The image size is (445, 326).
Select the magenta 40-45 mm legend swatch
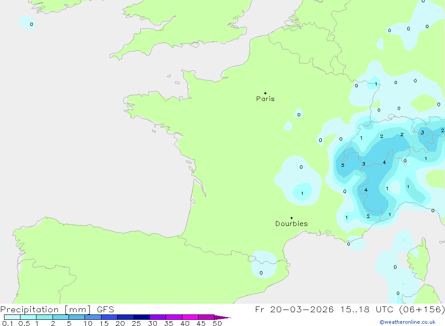(x=190, y=317)
